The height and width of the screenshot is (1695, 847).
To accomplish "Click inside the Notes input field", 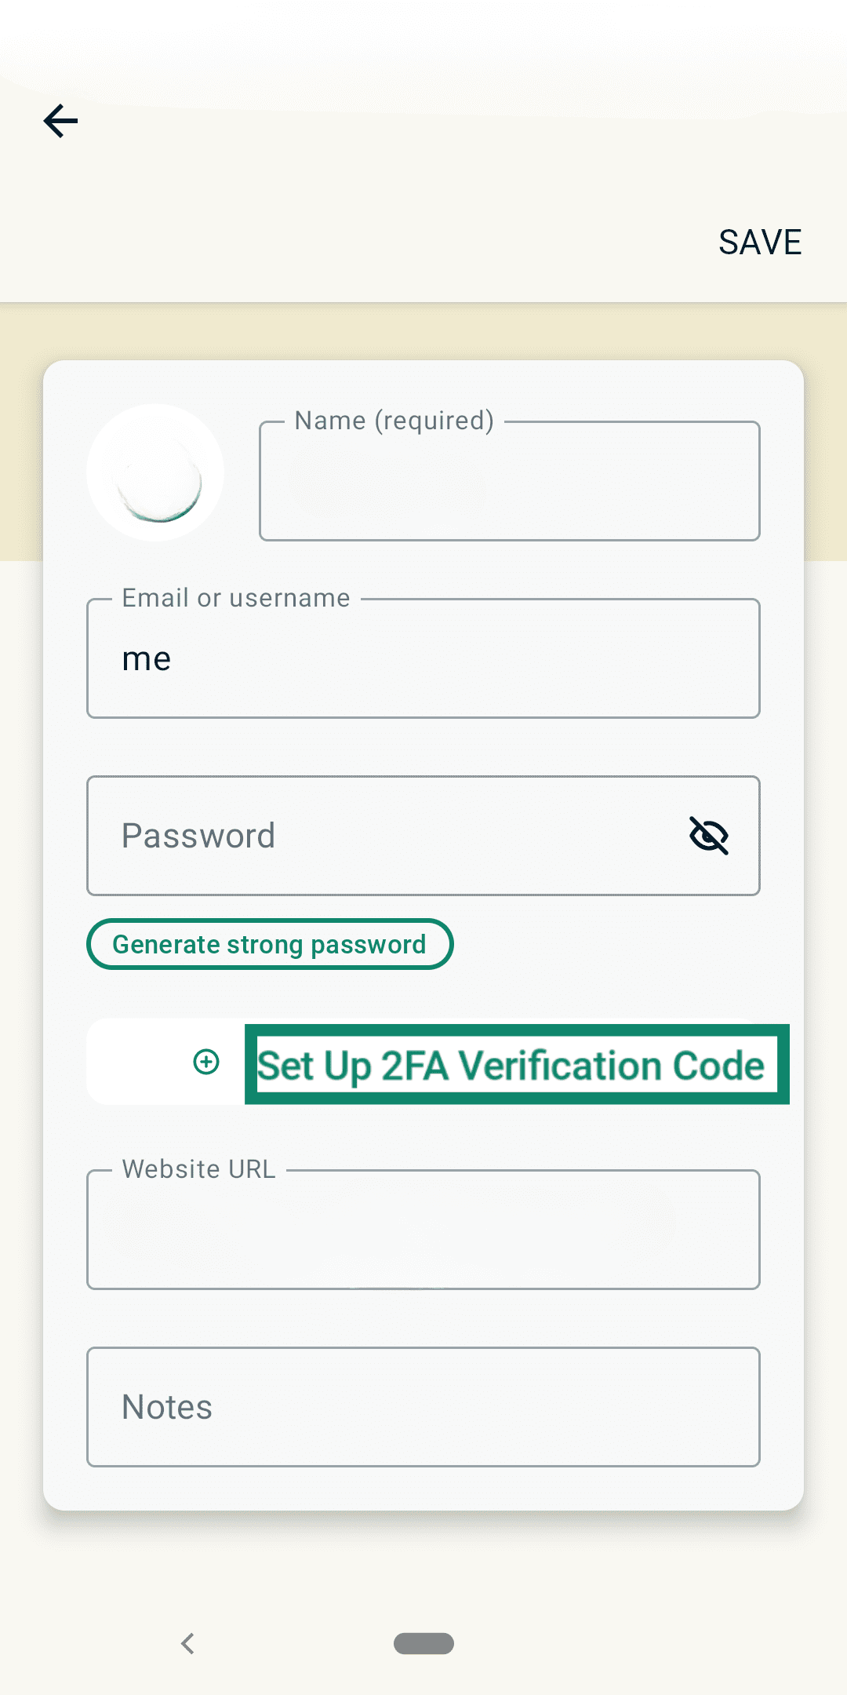I will tap(423, 1406).
